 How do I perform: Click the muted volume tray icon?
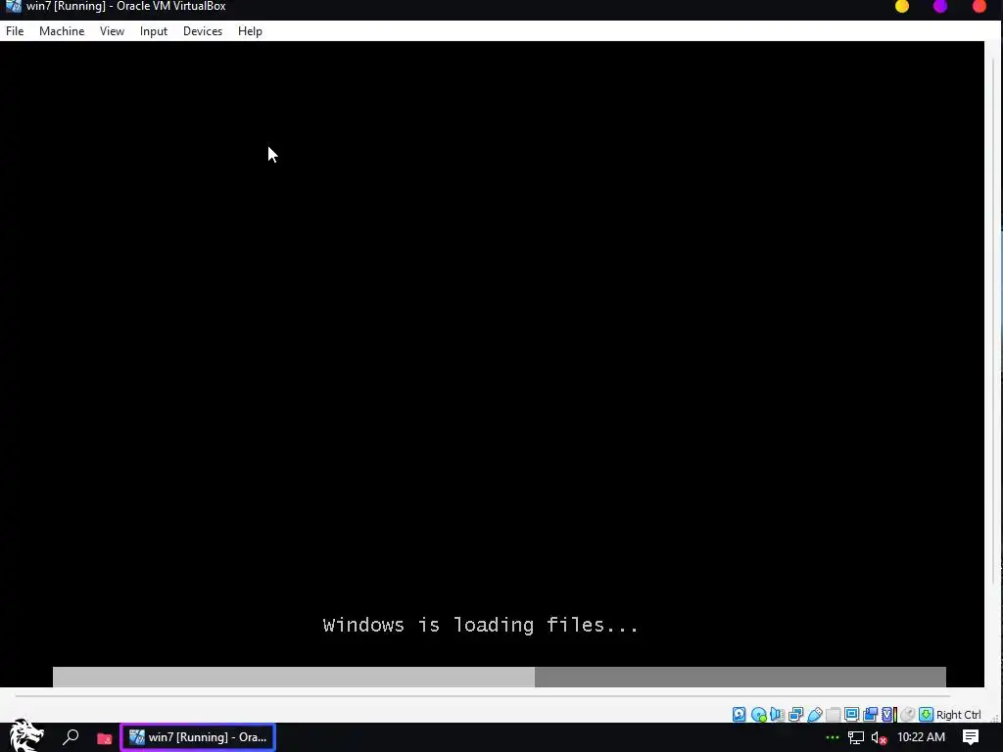879,738
